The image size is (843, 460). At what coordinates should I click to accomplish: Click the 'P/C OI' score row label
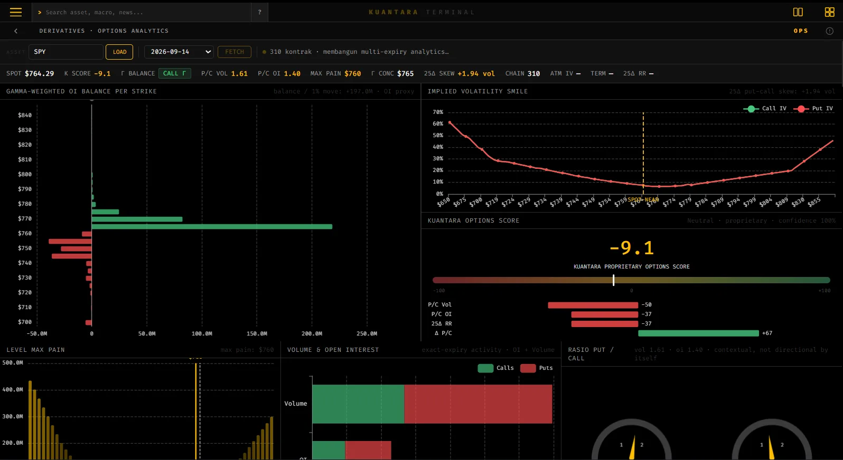pos(442,314)
